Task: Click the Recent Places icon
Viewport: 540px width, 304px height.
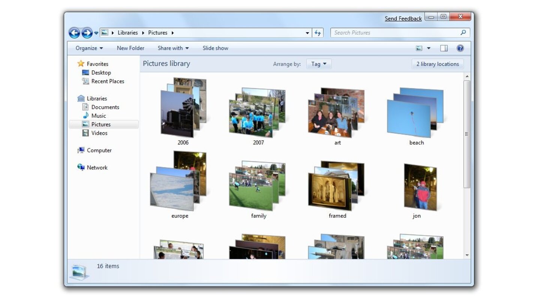Action: (x=85, y=81)
